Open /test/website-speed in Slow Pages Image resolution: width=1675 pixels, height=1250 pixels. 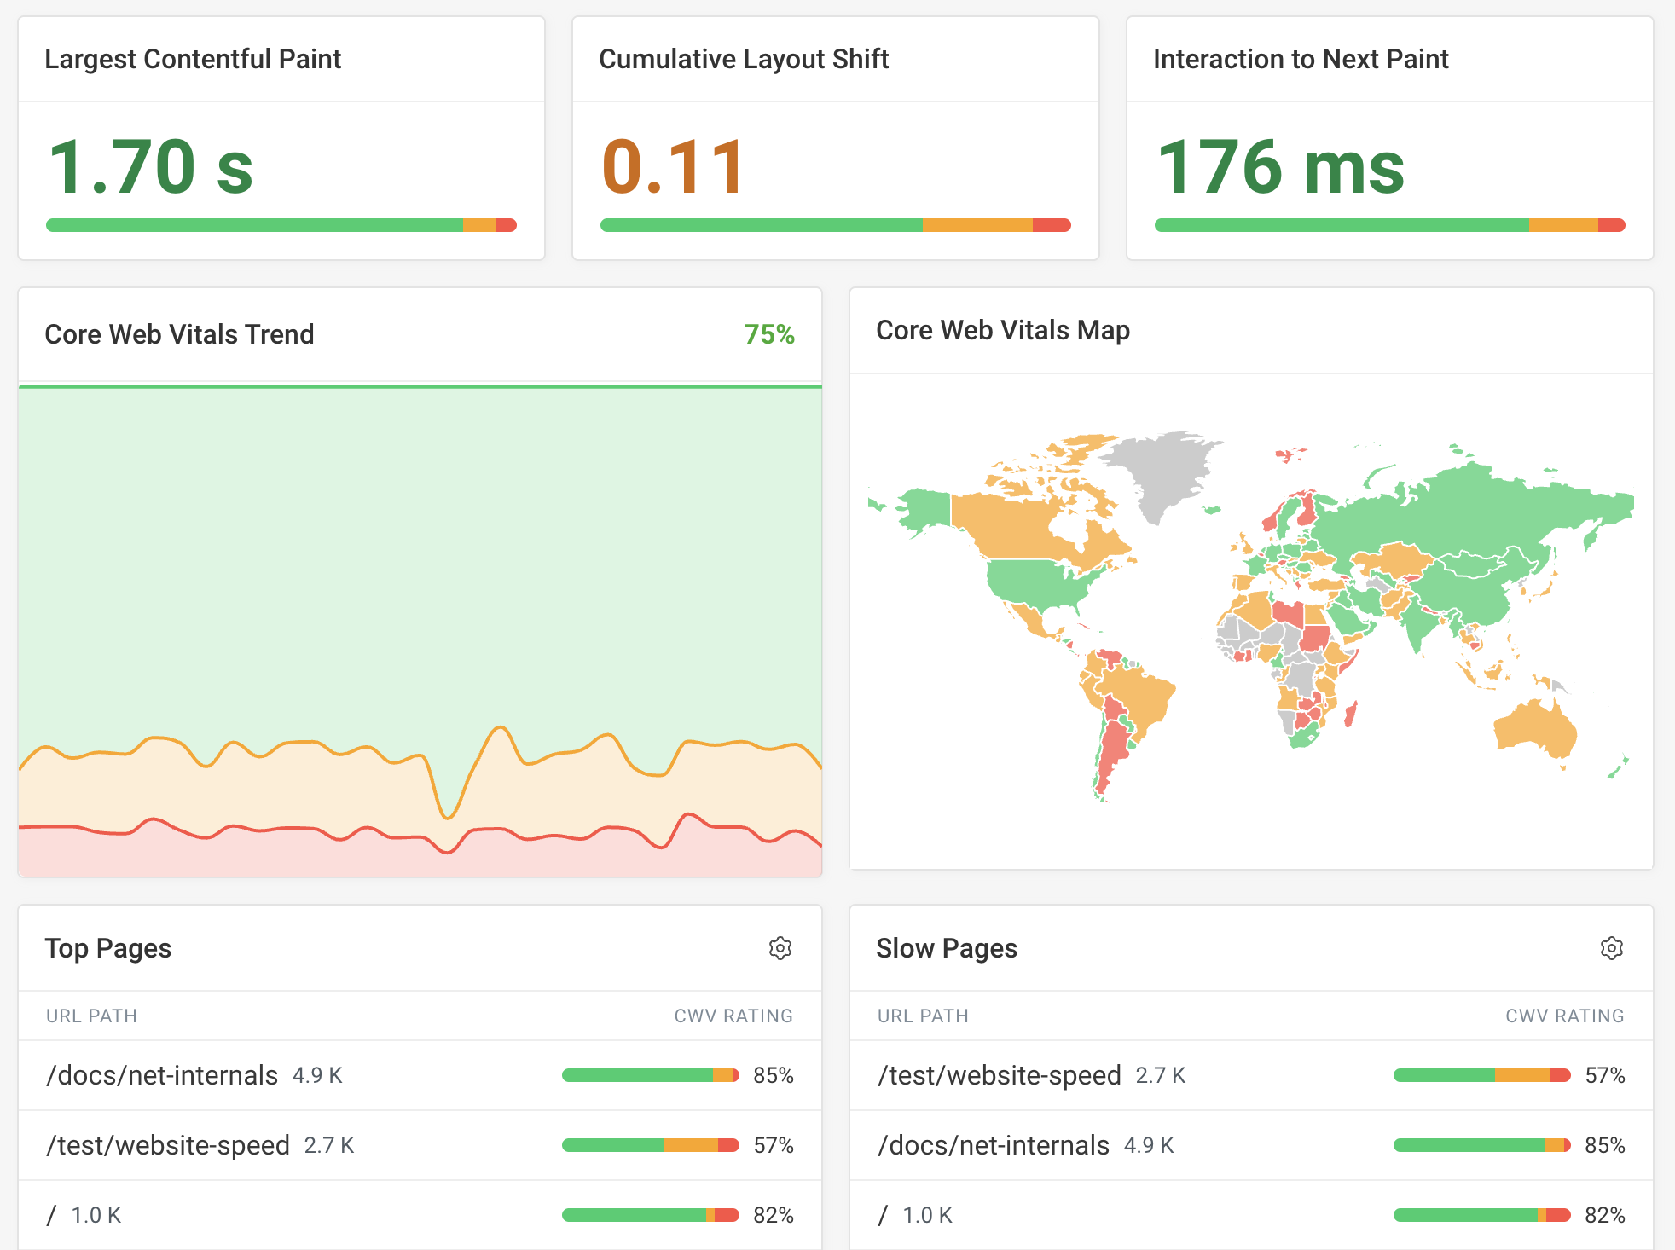[1000, 1075]
